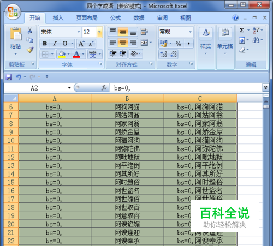
Task: Open the font name dropdown
Action: click(x=79, y=32)
